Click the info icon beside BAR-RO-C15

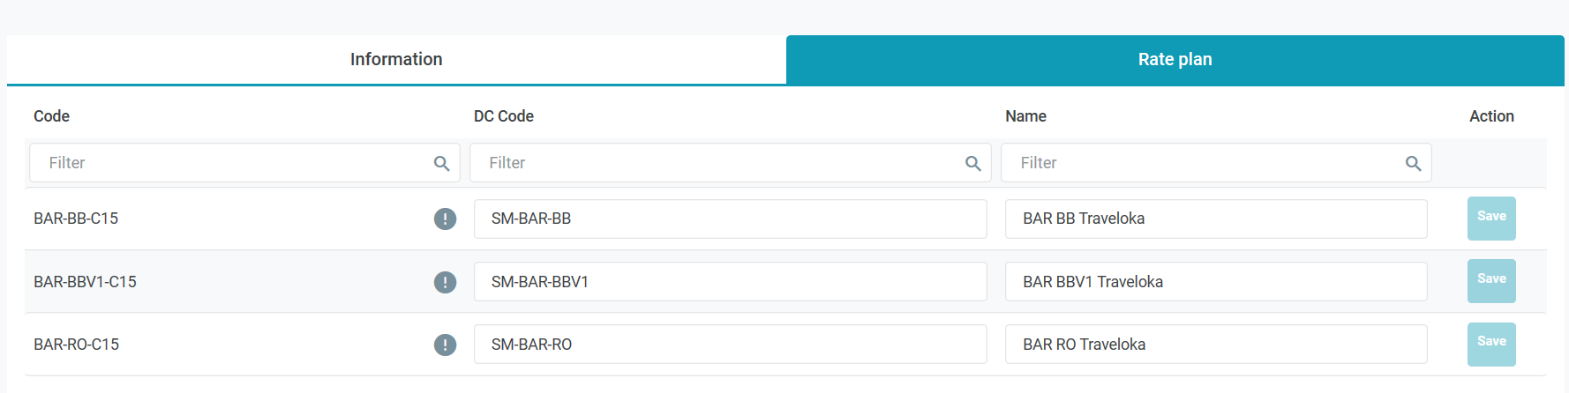point(445,345)
